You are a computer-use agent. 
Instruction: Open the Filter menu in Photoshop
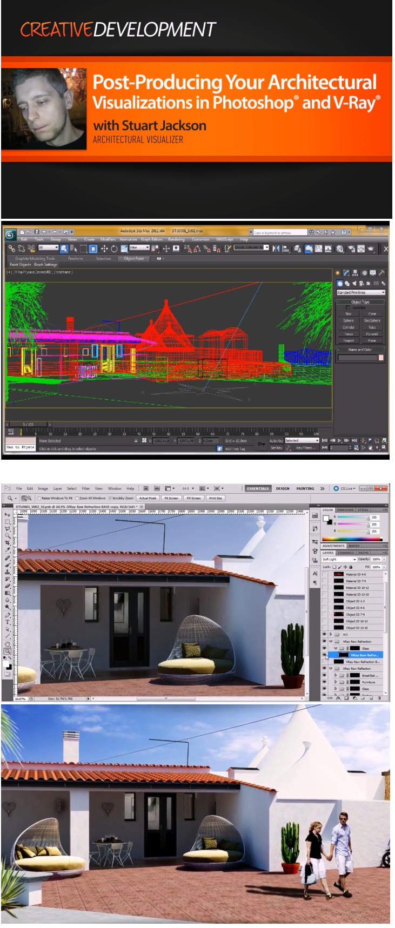point(85,488)
